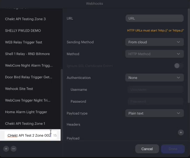Click the Cancel button
The width and height of the screenshot is (190, 158).
tap(147, 149)
